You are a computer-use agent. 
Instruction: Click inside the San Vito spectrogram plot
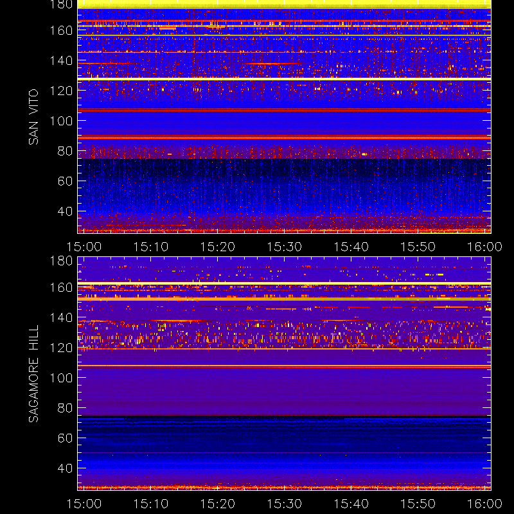tap(284, 117)
